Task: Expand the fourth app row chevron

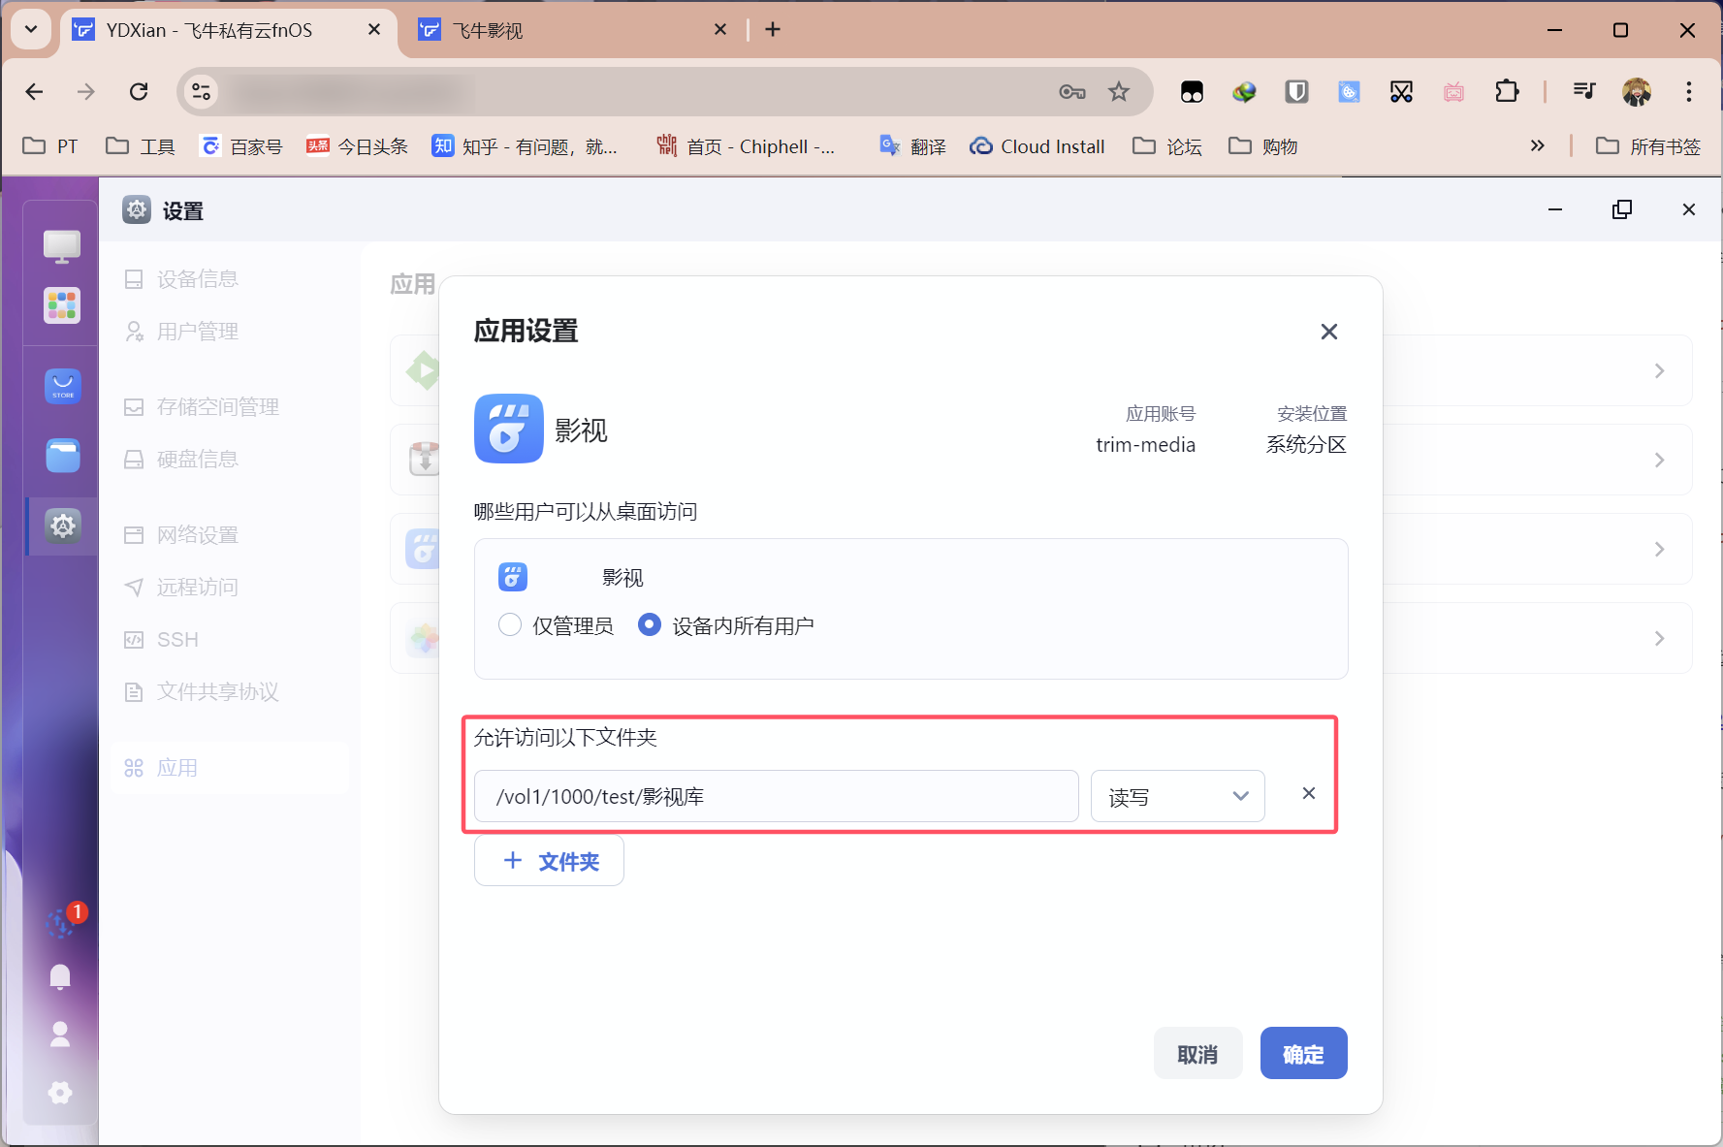Action: coord(1659,638)
